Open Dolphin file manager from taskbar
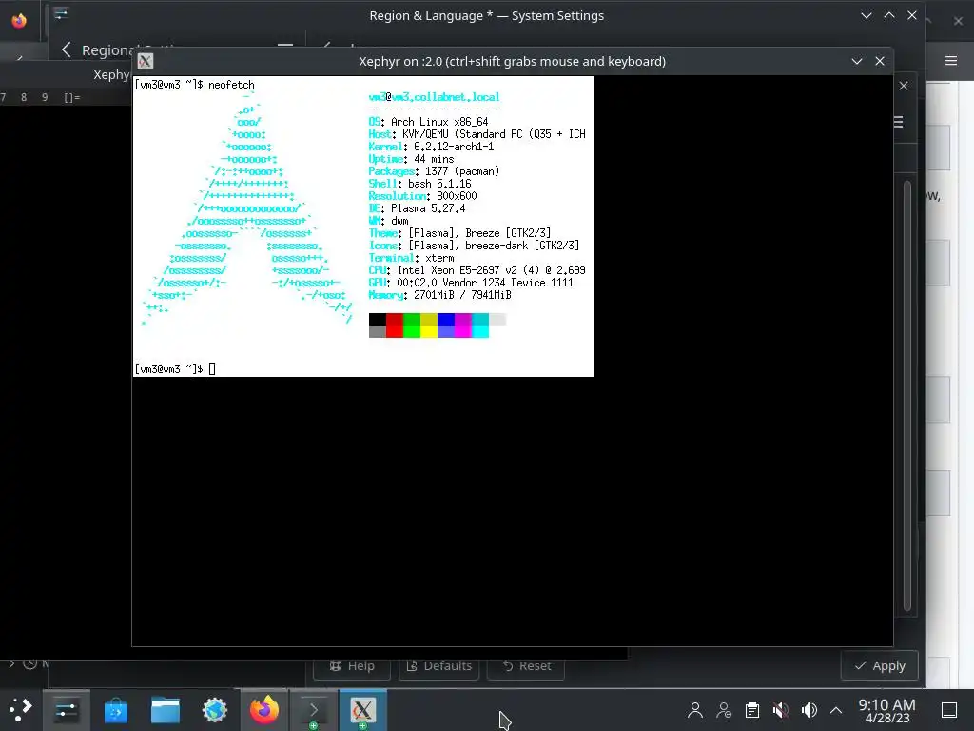The width and height of the screenshot is (974, 731). click(x=166, y=710)
